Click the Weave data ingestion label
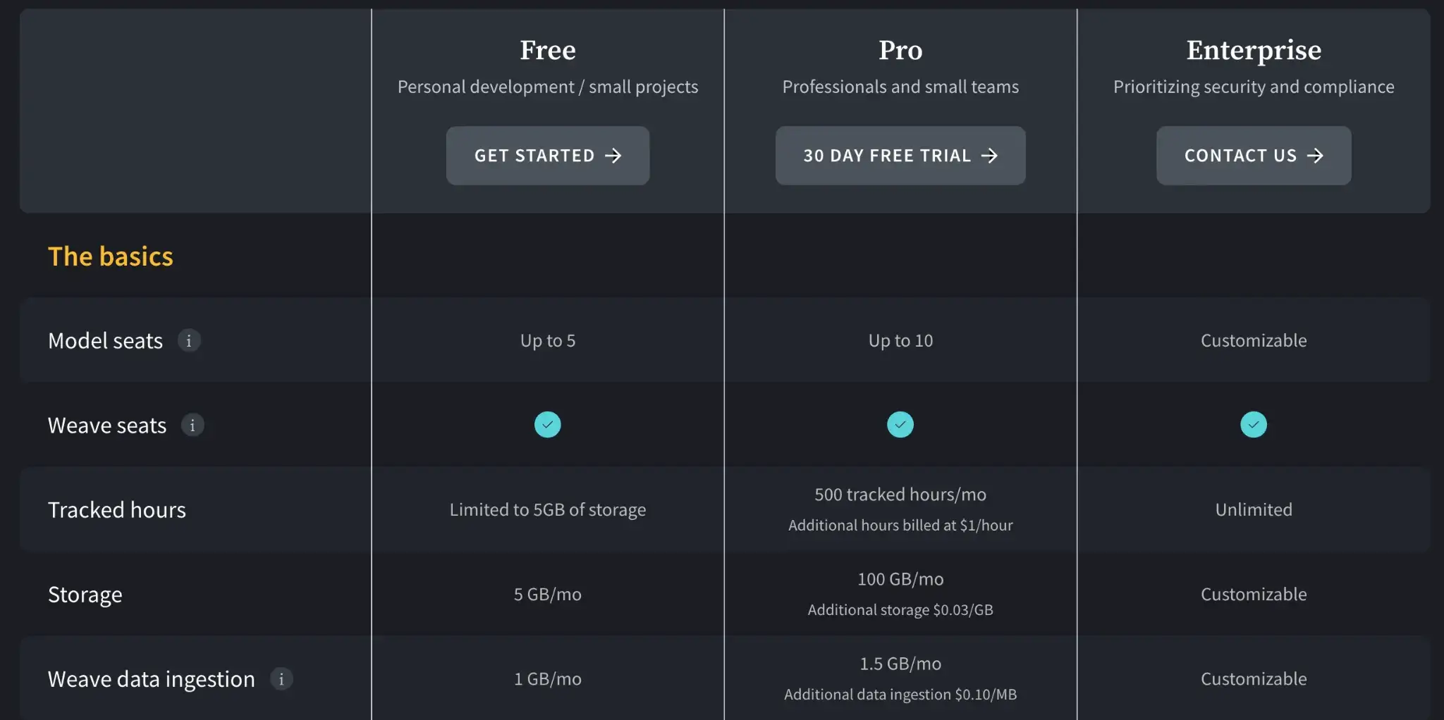Image resolution: width=1444 pixels, height=720 pixels. tap(152, 679)
